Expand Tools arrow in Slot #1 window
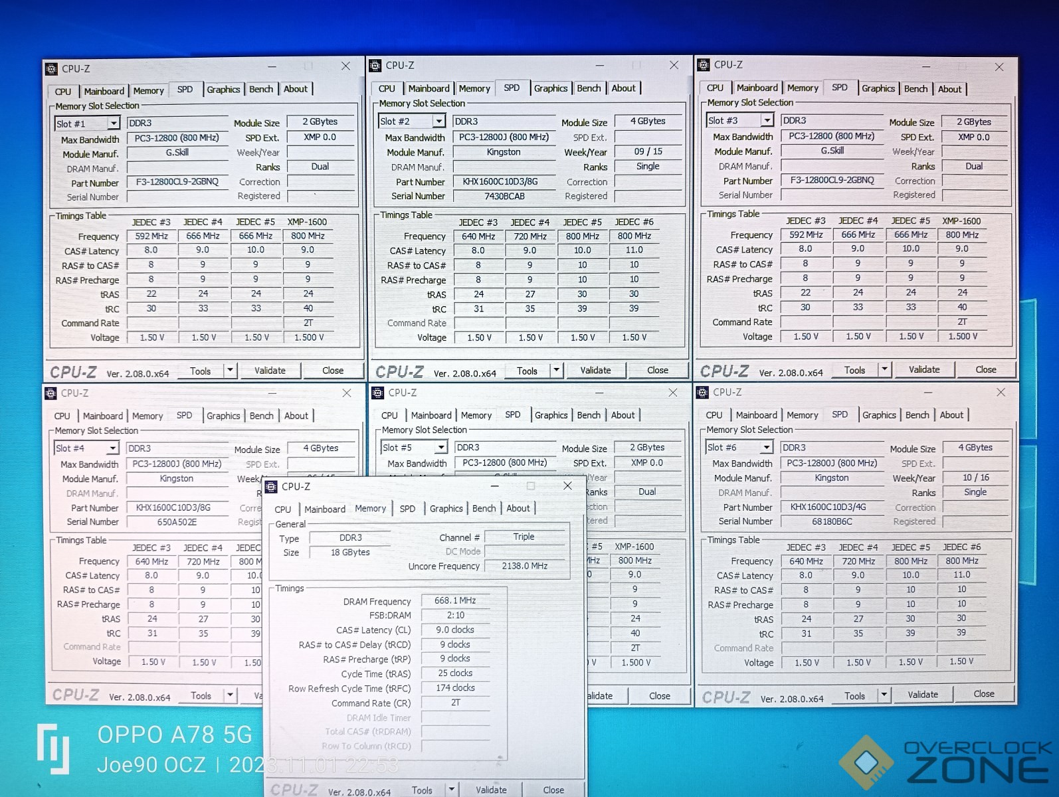 230,371
